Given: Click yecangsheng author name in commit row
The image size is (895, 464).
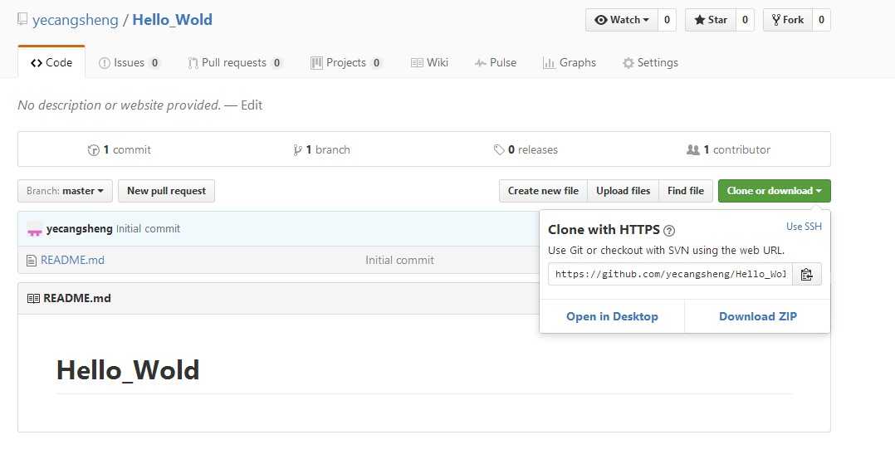Looking at the screenshot, I should 80,229.
